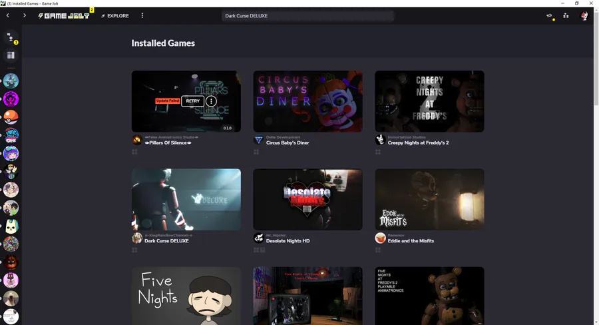
Task: Open the Pokeball community in sidebar
Action: pos(11,117)
